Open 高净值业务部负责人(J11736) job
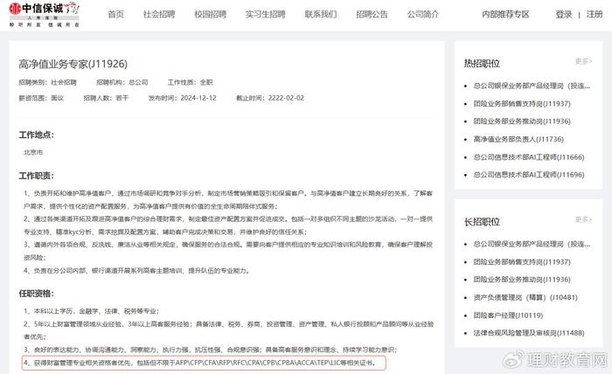The width and height of the screenshot is (612, 374). coord(518,139)
